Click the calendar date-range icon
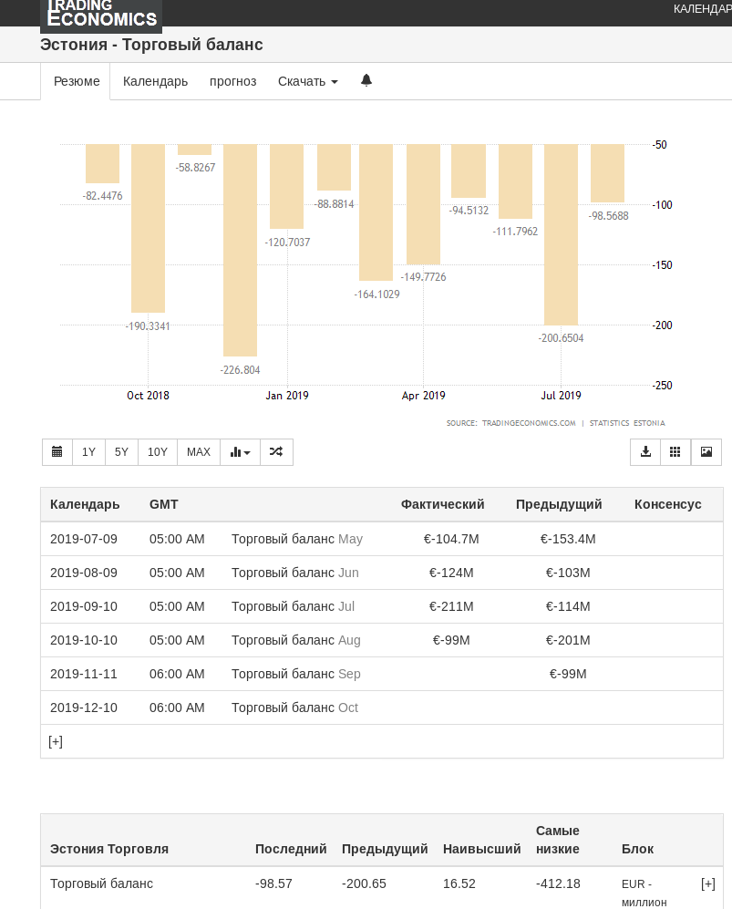The image size is (732, 909). tap(57, 452)
